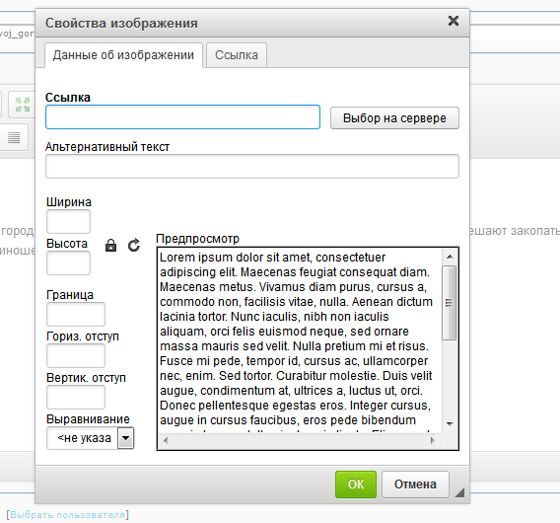Click the Предпросмотр label text
Viewport: 560px width, 523px height.
[x=198, y=239]
